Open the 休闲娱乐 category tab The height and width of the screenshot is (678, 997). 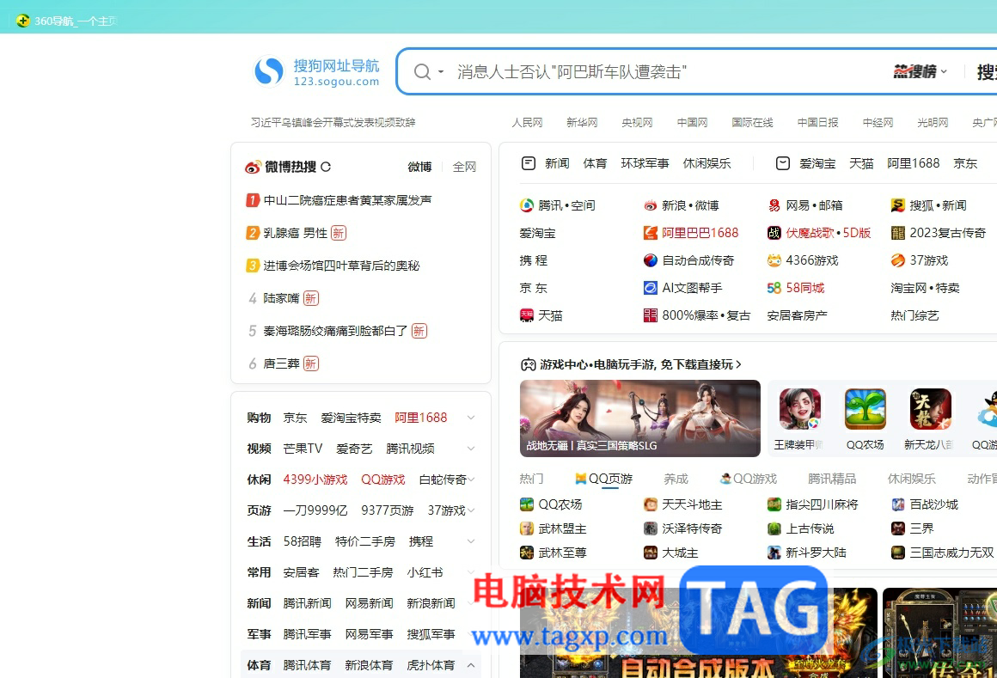point(706,163)
